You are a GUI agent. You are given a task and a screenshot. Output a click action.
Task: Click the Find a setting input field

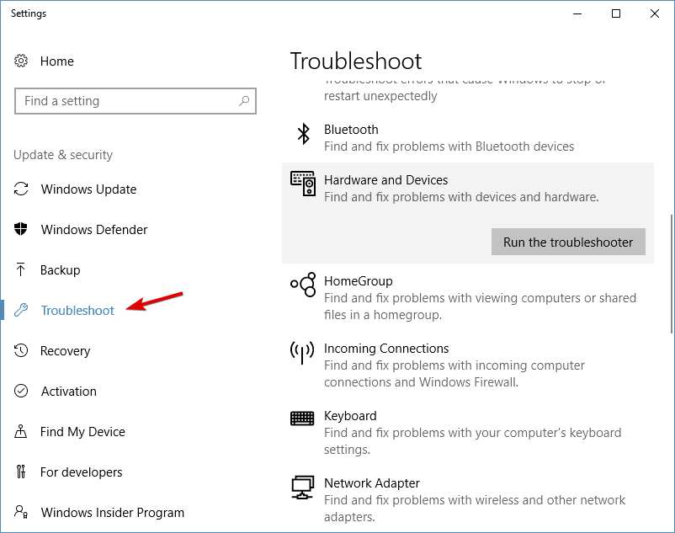tap(126, 101)
